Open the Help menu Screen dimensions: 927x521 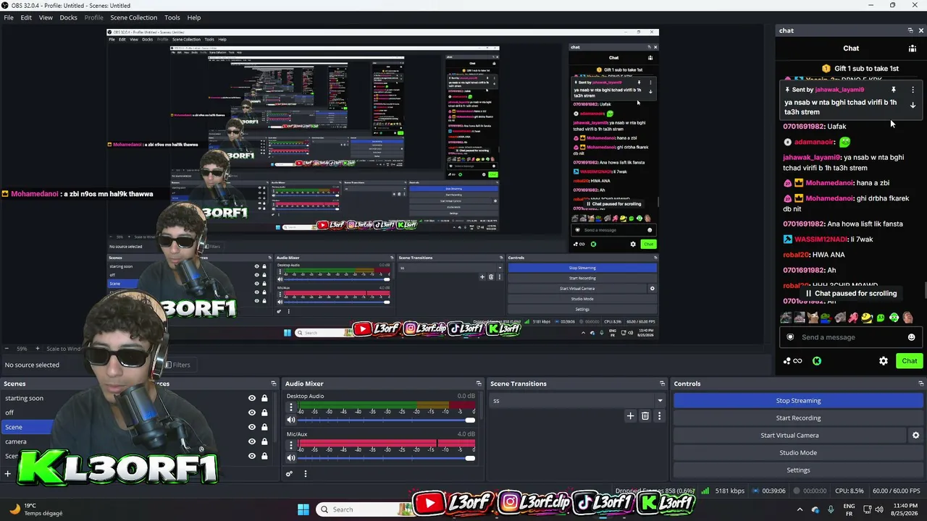[x=194, y=17]
